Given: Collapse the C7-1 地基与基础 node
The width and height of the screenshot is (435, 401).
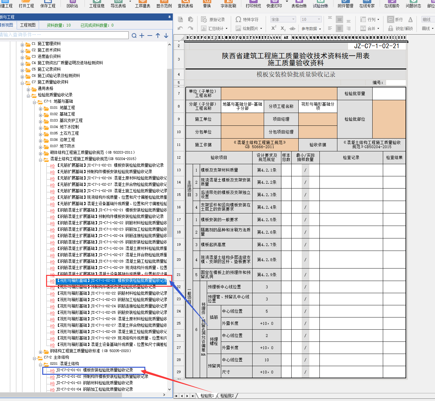Looking at the screenshot, I should coord(34,102).
